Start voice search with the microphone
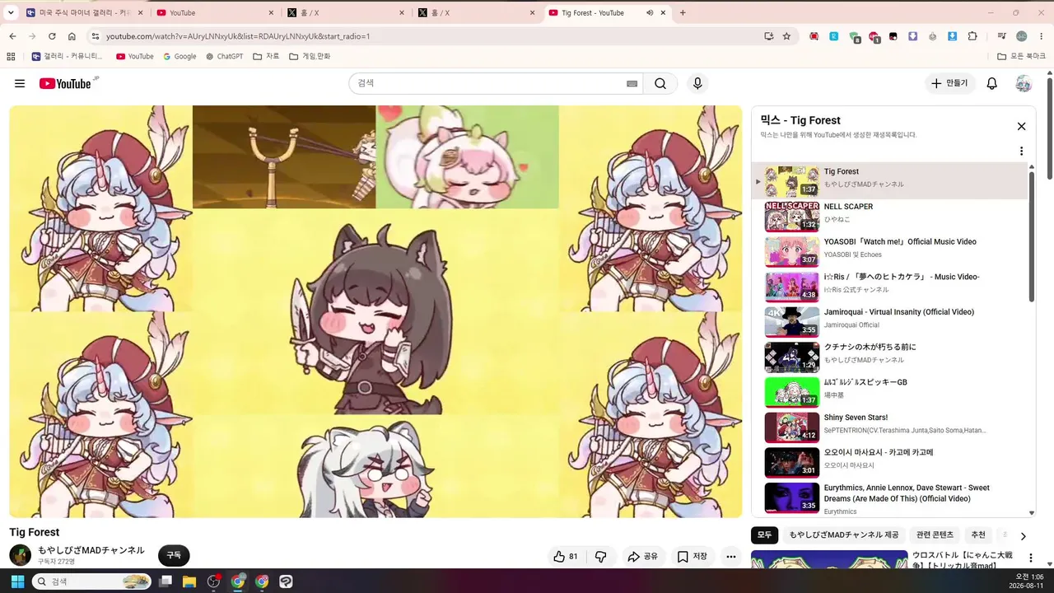Screen dimensions: 1054x593 point(697,83)
